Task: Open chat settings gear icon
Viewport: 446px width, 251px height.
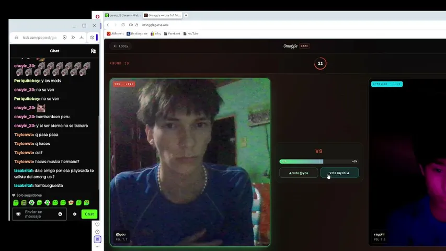Action: [75, 214]
